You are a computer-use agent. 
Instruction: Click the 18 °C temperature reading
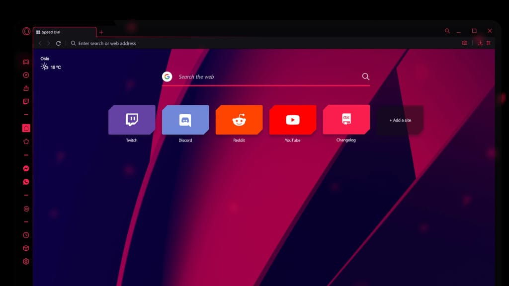56,67
